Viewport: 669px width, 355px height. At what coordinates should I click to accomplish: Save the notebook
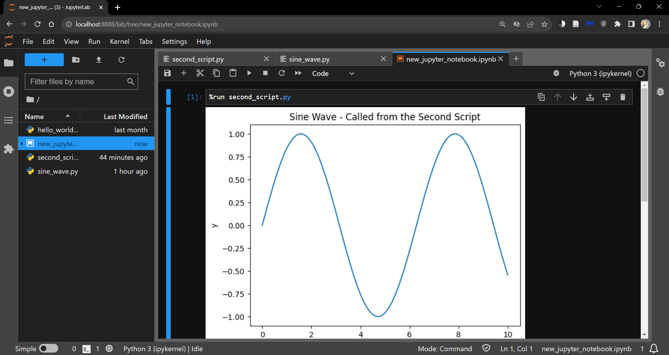pyautogui.click(x=167, y=73)
